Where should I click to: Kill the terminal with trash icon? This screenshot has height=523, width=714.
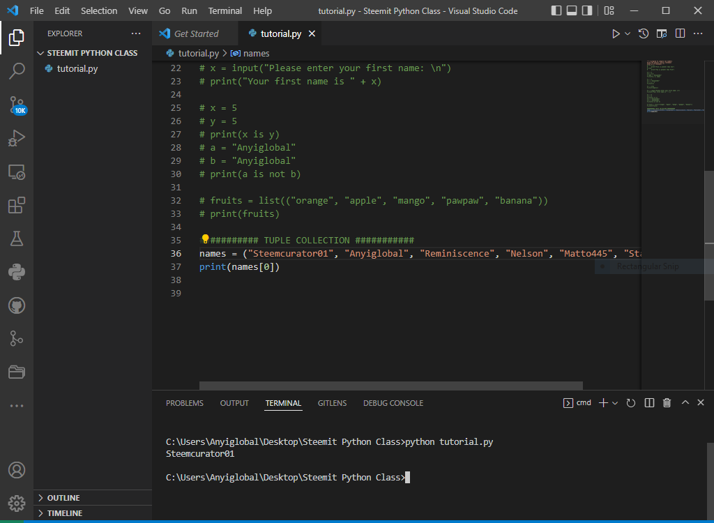coord(667,403)
